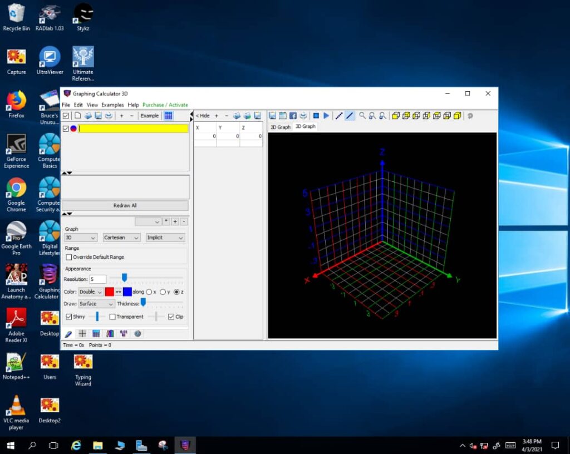Open the axes crosshair settings tab icon

[x=82, y=334]
